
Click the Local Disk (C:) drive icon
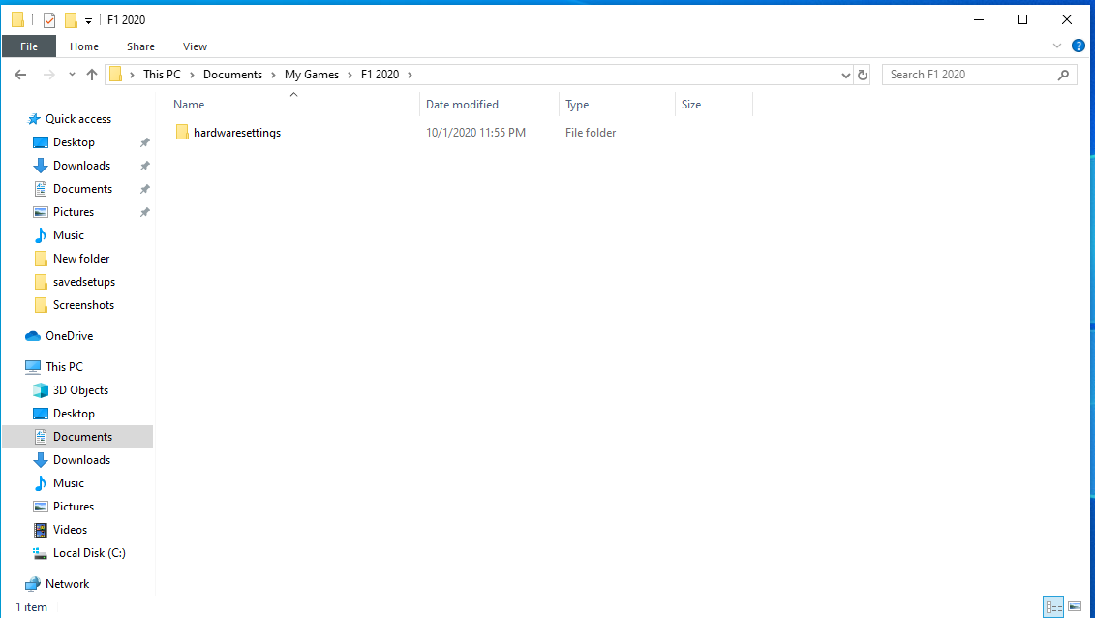tap(41, 553)
